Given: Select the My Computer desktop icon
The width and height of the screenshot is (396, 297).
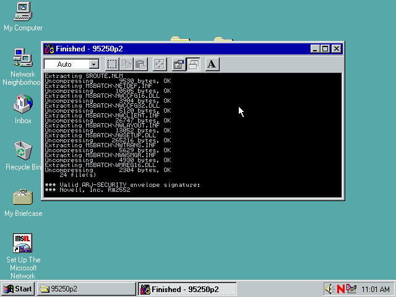Looking at the screenshot, I should coord(23,17).
